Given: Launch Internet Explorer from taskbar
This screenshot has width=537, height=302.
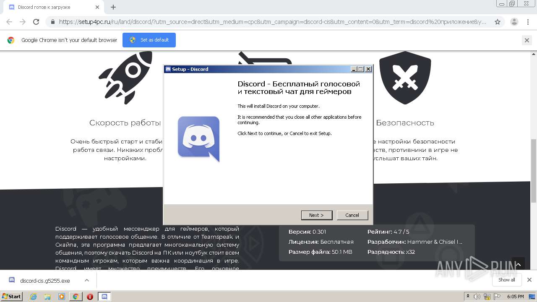Looking at the screenshot, I should pos(34,297).
